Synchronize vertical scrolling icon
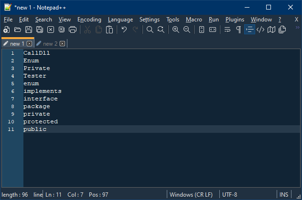302x200 pixels. coord(202,30)
